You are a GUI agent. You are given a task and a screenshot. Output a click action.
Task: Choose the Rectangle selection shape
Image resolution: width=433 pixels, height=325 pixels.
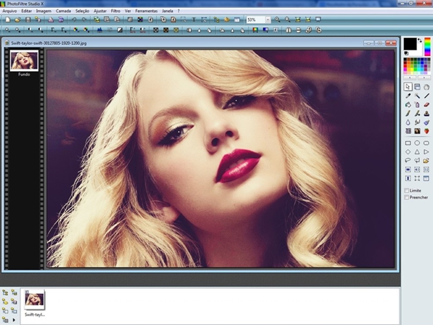pyautogui.click(x=408, y=143)
